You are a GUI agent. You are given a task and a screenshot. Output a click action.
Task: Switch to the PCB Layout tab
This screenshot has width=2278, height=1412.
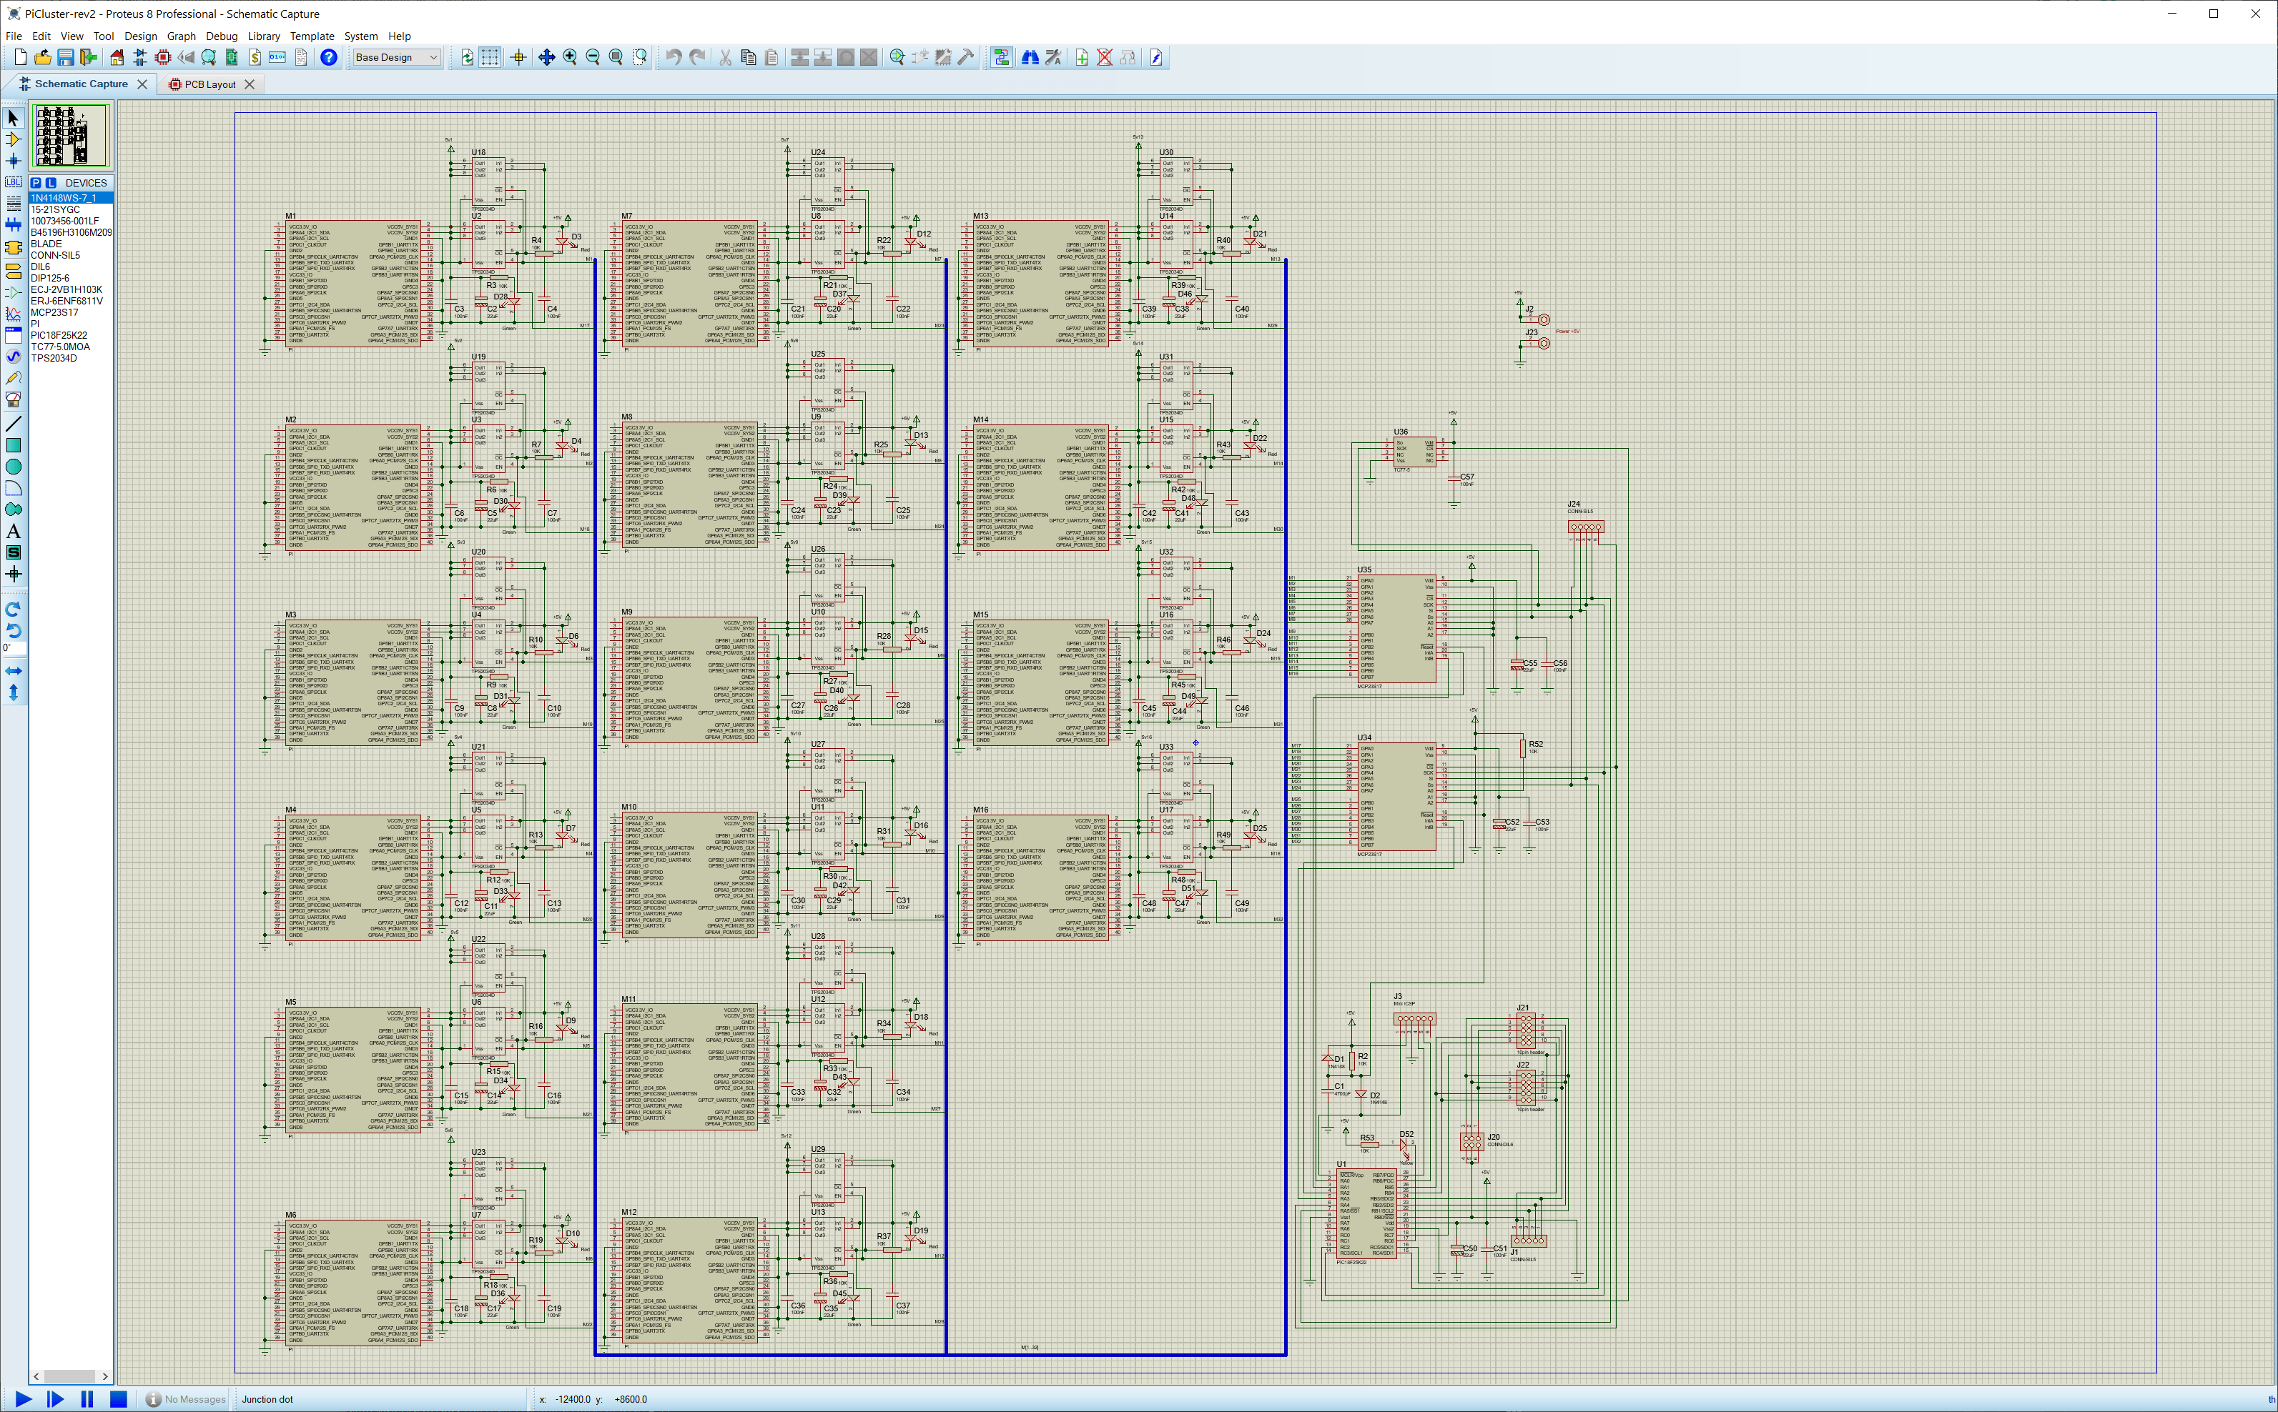(209, 84)
